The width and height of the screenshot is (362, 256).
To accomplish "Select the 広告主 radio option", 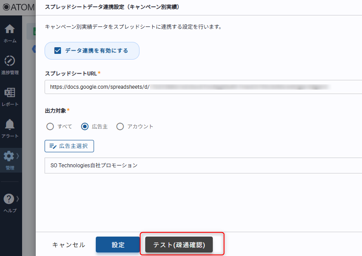I will 85,127.
